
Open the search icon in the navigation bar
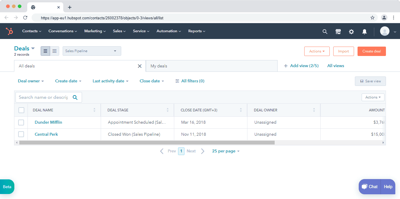pos(325,31)
